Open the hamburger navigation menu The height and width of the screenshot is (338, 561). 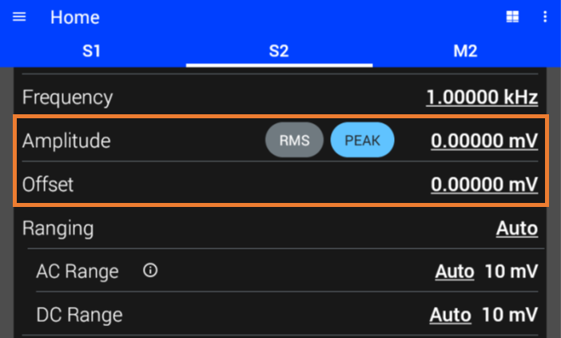[x=19, y=17]
